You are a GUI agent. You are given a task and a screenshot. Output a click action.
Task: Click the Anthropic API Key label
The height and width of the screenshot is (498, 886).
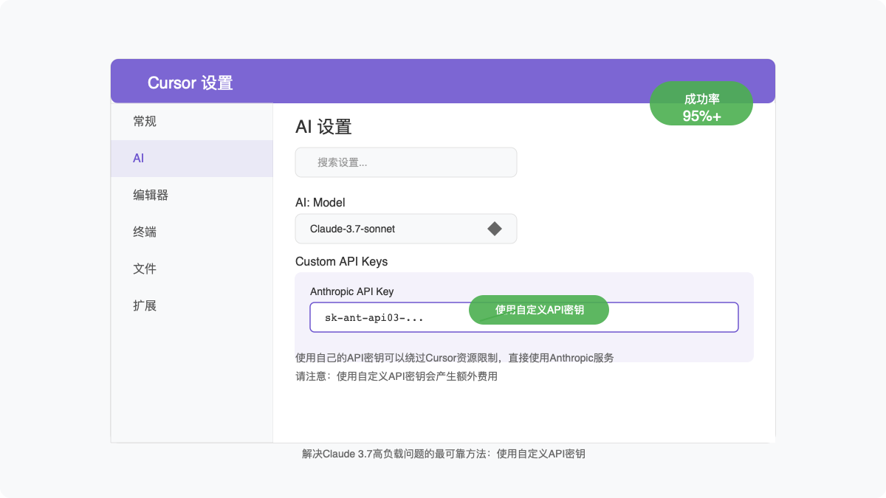(352, 291)
